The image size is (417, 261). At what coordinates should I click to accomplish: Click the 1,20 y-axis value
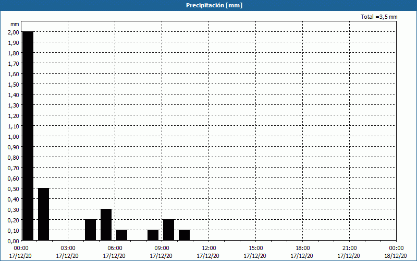click(14, 115)
